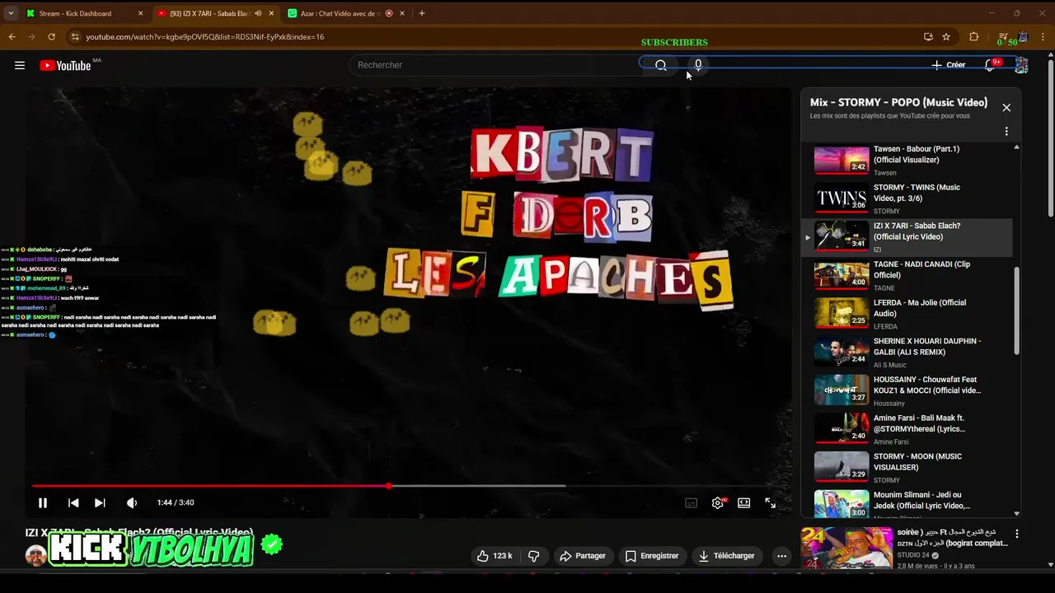Play LFERDA - Ma Jolie audio
Image resolution: width=1055 pixels, height=593 pixels.
click(907, 314)
